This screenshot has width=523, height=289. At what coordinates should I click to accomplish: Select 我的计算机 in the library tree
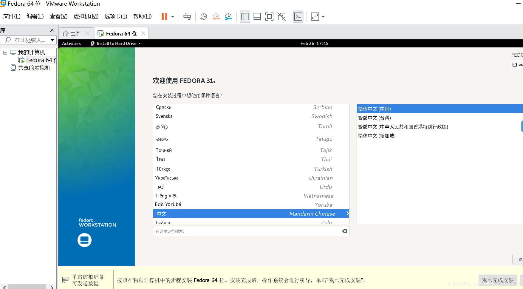click(x=31, y=52)
